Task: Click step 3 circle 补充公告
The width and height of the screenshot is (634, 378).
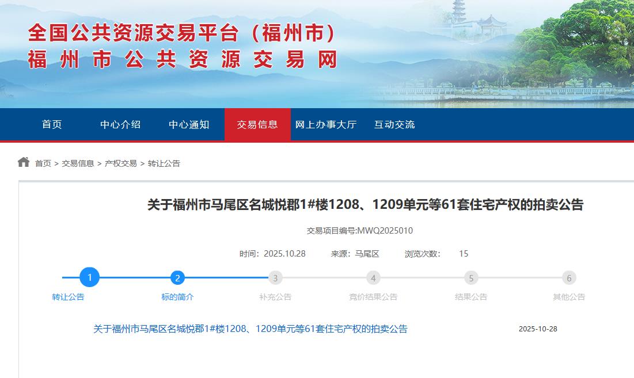Action: point(275,278)
